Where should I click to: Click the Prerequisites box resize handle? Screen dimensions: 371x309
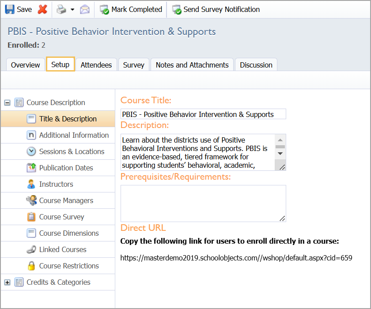(282, 219)
